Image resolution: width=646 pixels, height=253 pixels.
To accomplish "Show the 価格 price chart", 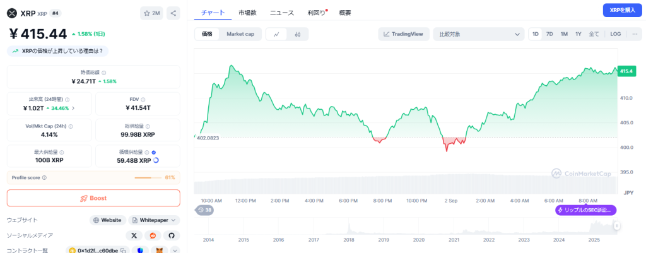I will (x=207, y=34).
